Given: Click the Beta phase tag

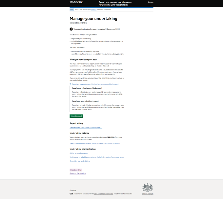Looking at the screenshot, I should (72, 9).
